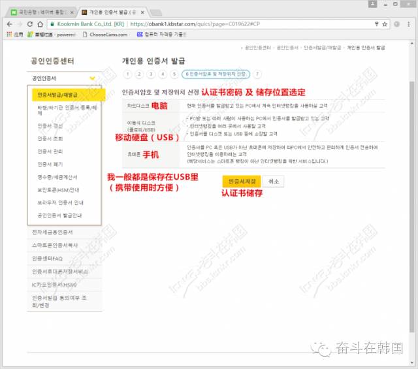Select the 하드디스크 storage option row
The image size is (418, 369).
253,106
